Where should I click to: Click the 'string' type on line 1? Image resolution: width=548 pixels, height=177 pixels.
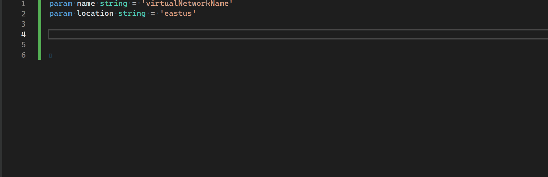(x=113, y=4)
